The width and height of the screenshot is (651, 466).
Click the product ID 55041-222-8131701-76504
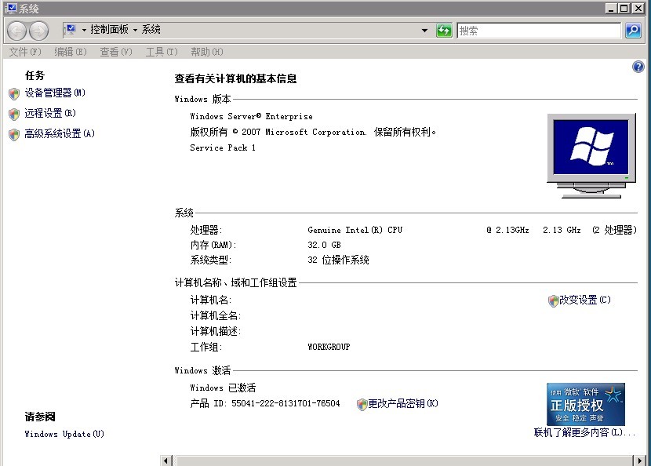[285, 403]
